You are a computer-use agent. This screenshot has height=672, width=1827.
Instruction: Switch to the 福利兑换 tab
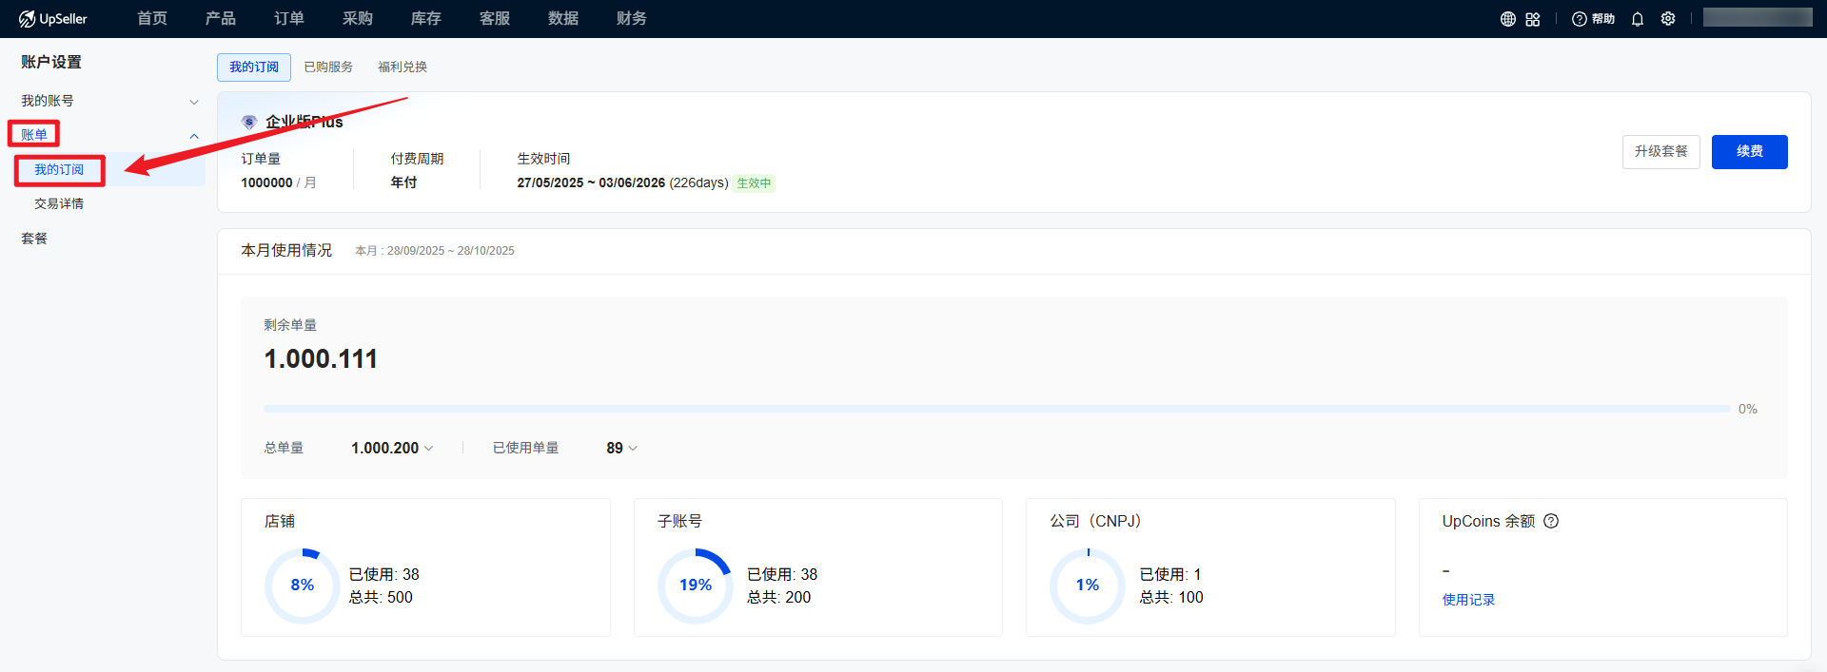[403, 67]
